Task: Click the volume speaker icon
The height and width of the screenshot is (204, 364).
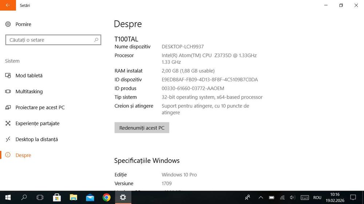Action: (x=293, y=197)
